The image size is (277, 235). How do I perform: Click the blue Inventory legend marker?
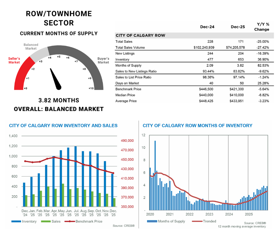click(x=16, y=221)
